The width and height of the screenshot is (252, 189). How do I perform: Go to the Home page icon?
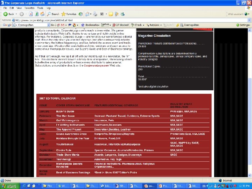pos(42,14)
